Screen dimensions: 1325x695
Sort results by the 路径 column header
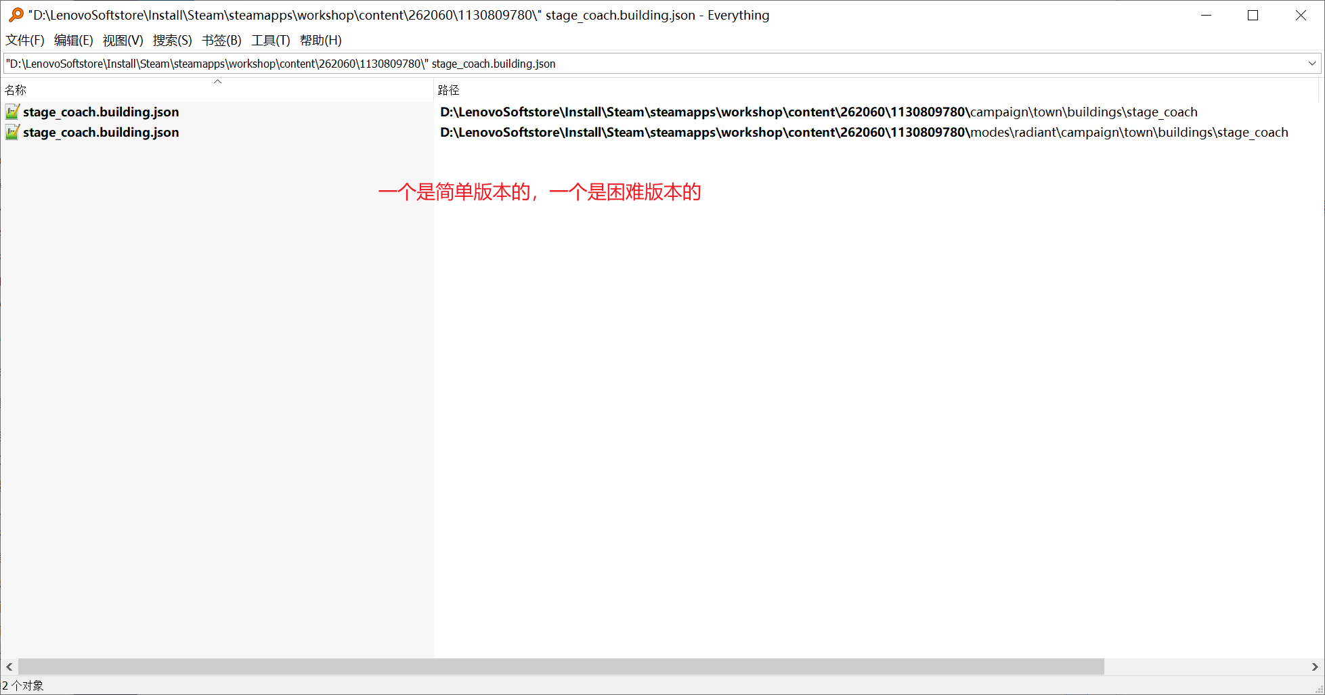[876, 90]
